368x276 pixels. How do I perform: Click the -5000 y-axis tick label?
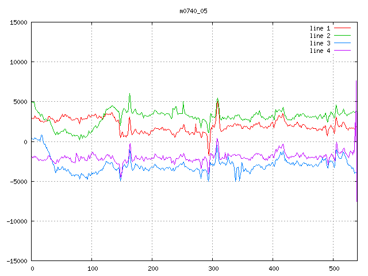coord(18,182)
